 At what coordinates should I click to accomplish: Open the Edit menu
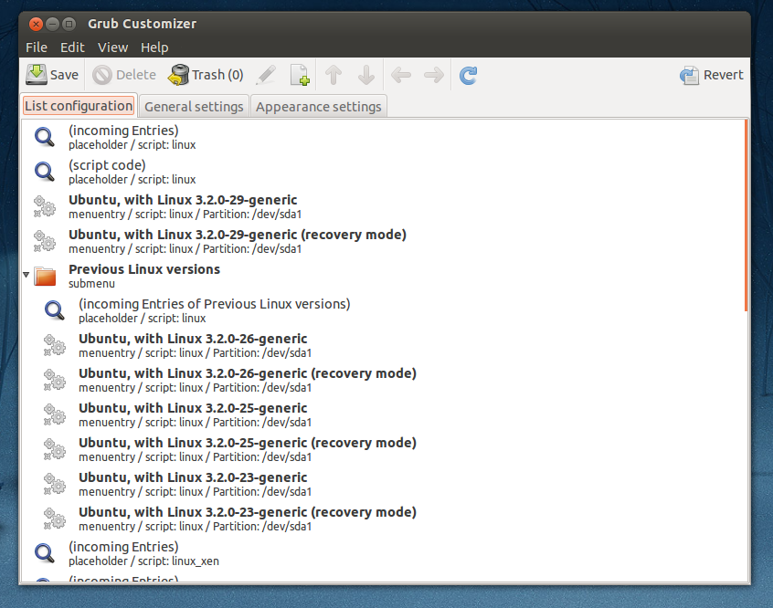tap(72, 47)
